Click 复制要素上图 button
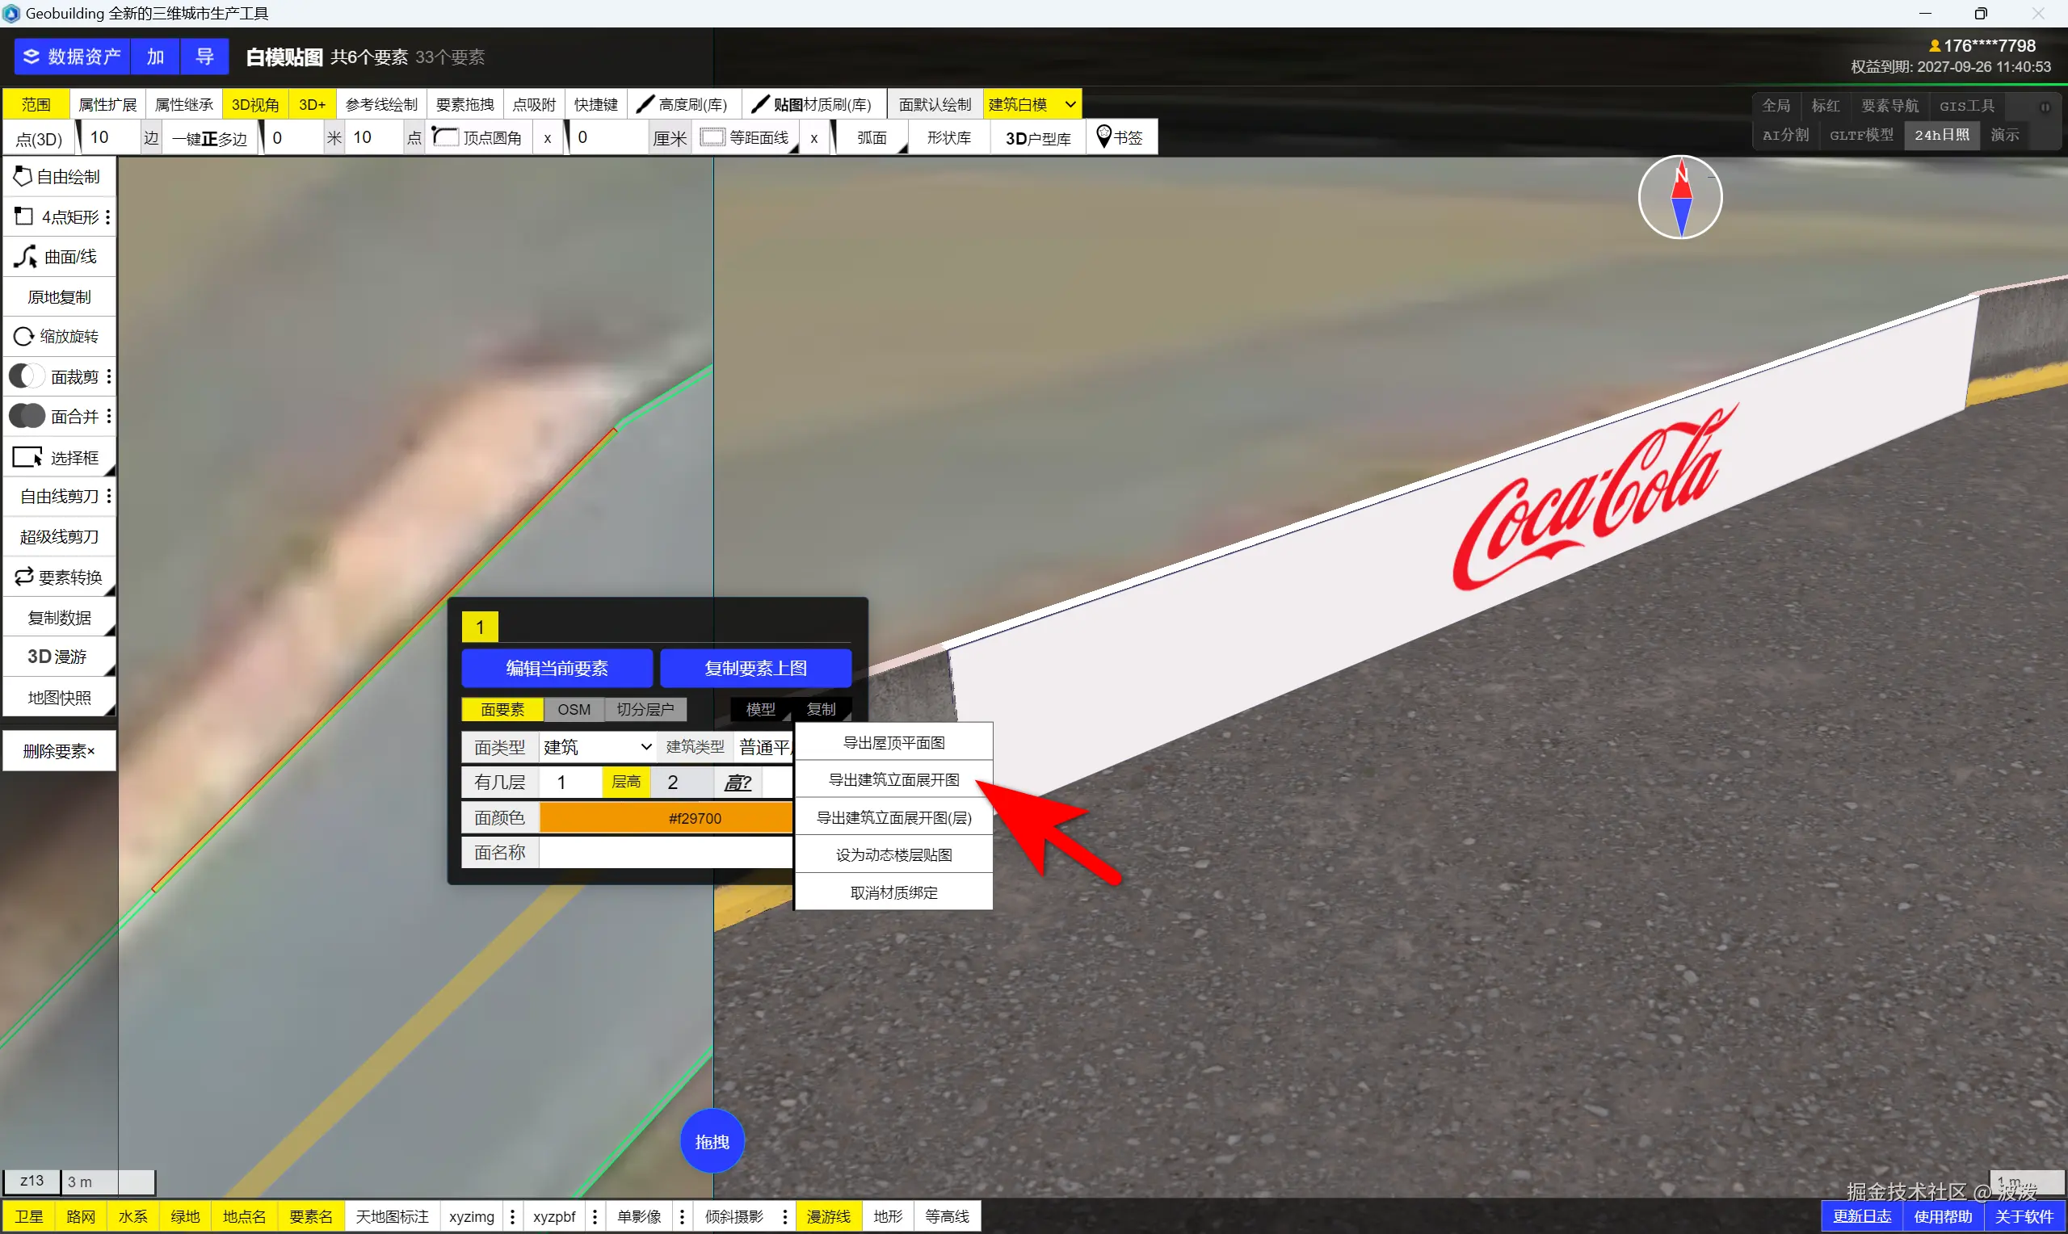This screenshot has height=1234, width=2068. (754, 669)
